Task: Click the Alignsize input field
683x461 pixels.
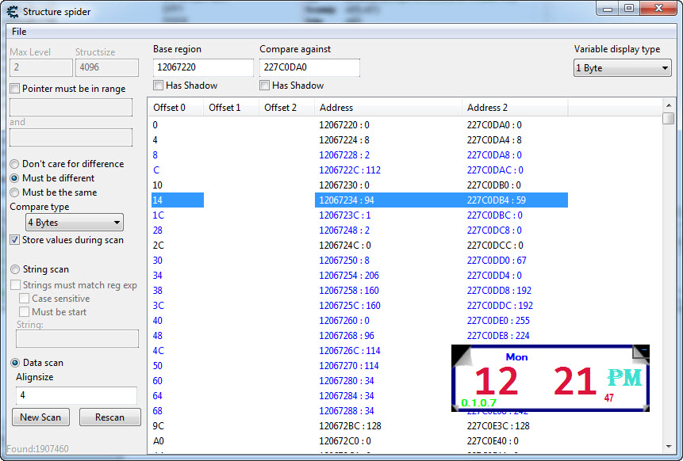Action: [76, 394]
